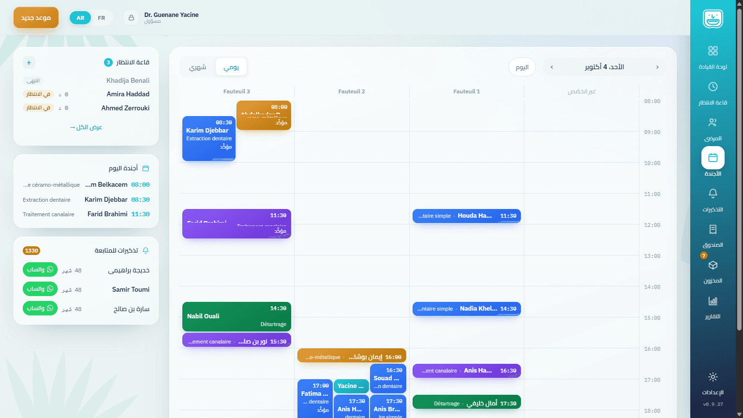Open the Nadia Khel... 14:30 appointment
Screen dimensions: 743x418
coord(467,309)
